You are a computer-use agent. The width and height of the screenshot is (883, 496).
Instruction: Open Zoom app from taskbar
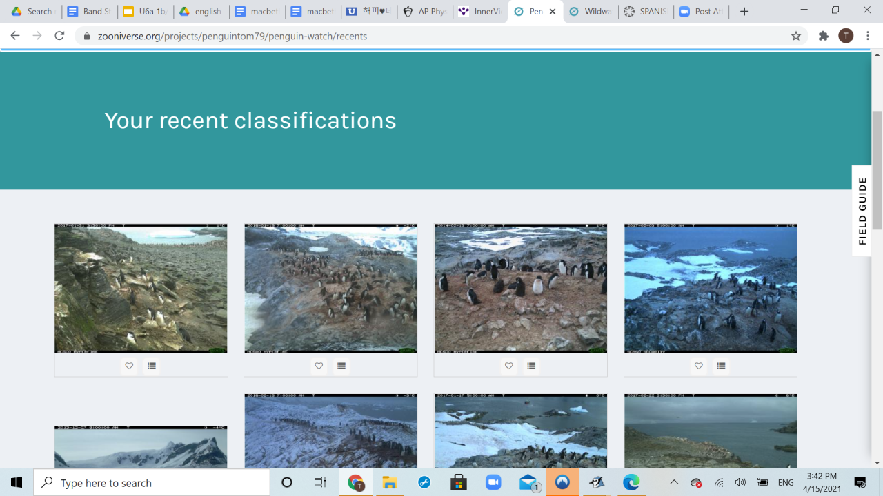coord(493,482)
